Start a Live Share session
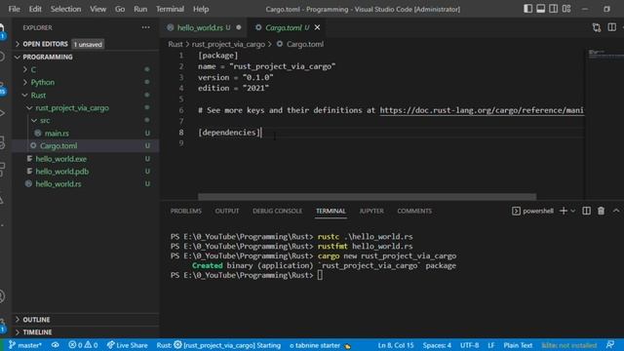The height and width of the screenshot is (351, 624). click(x=127, y=345)
